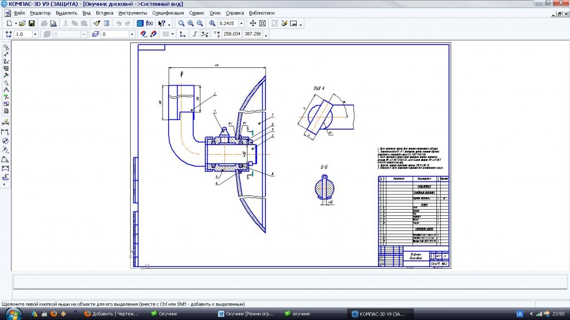570x320 pixels.
Task: Toggle orthogonal drawing mode icon
Action: [x=195, y=34]
